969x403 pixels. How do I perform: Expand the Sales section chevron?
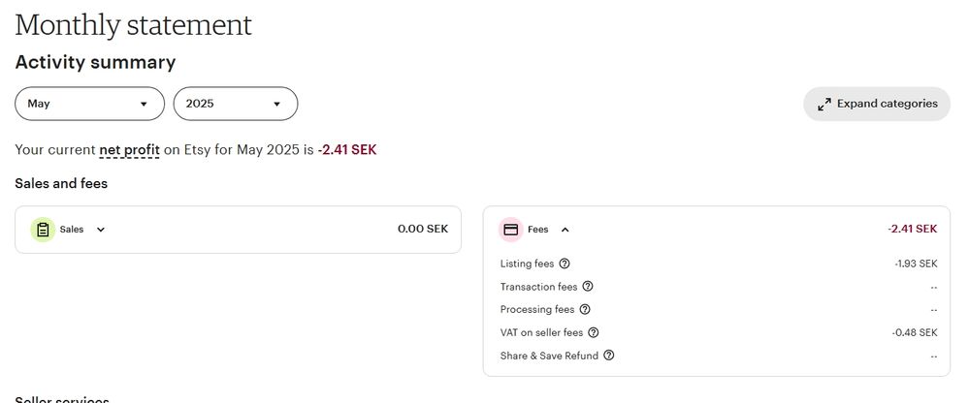click(101, 230)
